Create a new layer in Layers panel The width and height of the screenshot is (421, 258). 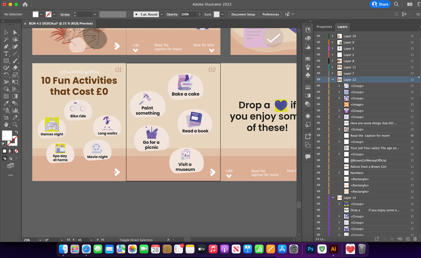[408, 239]
